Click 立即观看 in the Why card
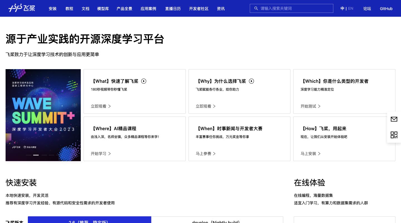Screen dimensions: 401x223 tap(204, 106)
